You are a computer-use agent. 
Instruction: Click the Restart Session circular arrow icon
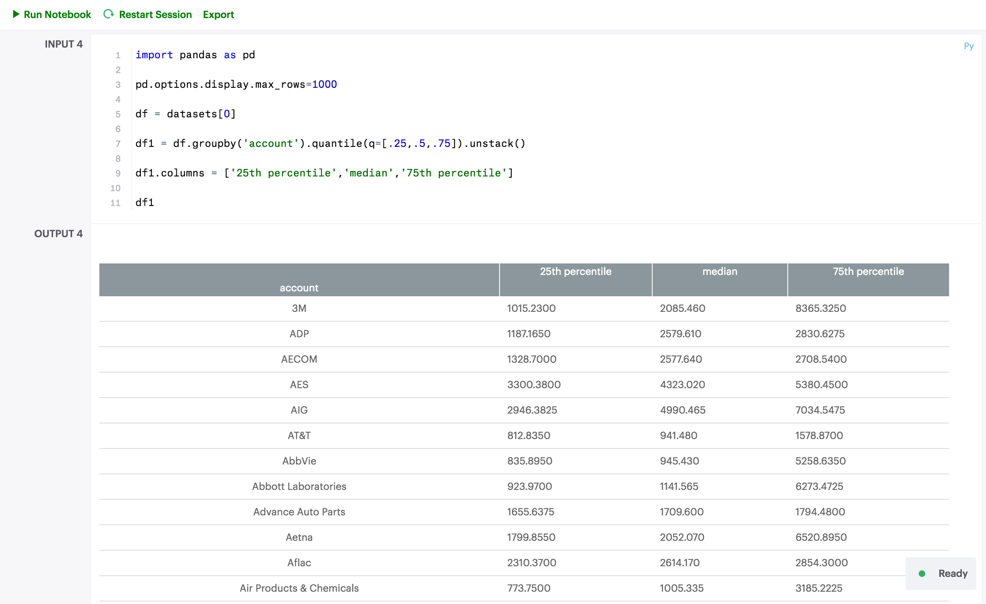click(x=108, y=14)
